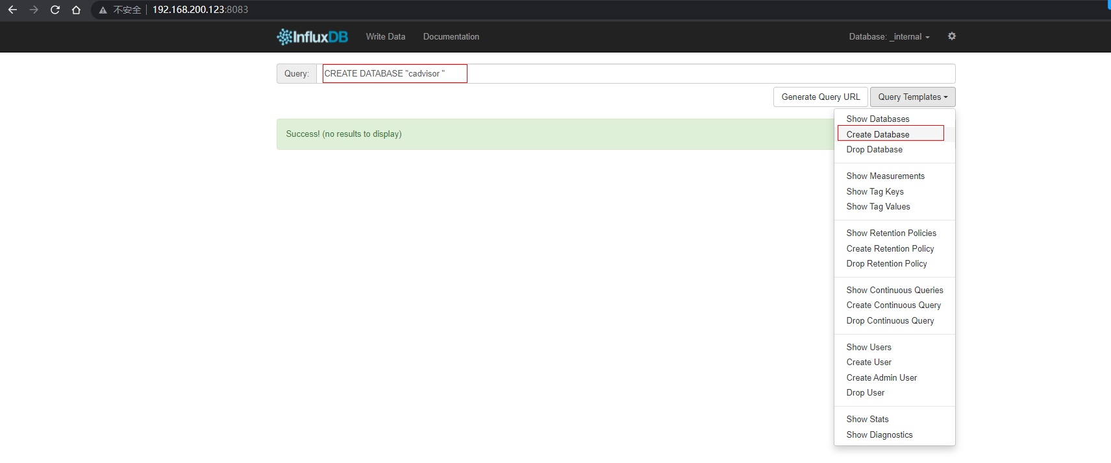
Task: Click the Generate Query URL button
Action: coord(820,97)
